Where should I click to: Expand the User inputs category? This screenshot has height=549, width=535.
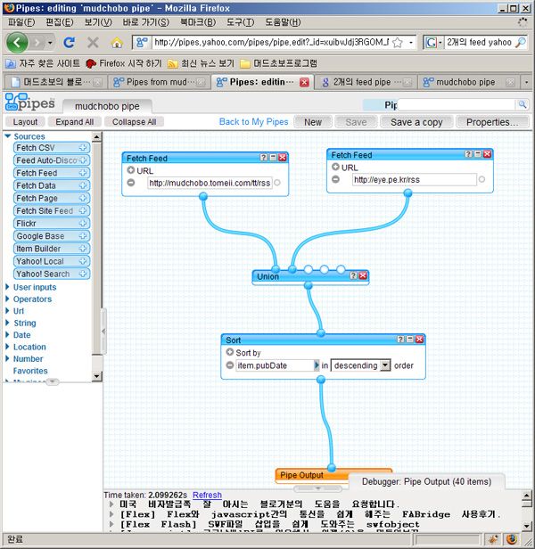(x=7, y=287)
